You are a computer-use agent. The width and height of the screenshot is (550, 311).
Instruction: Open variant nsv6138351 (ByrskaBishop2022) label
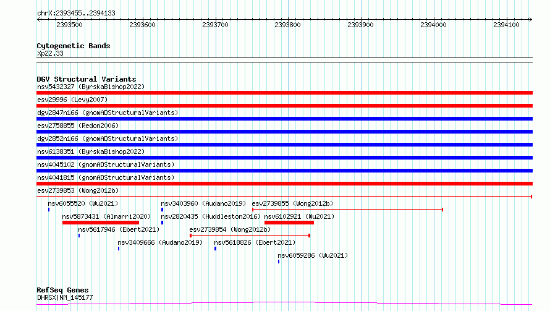click(x=91, y=151)
